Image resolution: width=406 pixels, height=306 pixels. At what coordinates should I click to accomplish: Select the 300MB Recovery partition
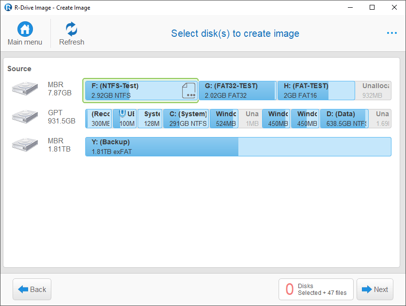(99, 119)
